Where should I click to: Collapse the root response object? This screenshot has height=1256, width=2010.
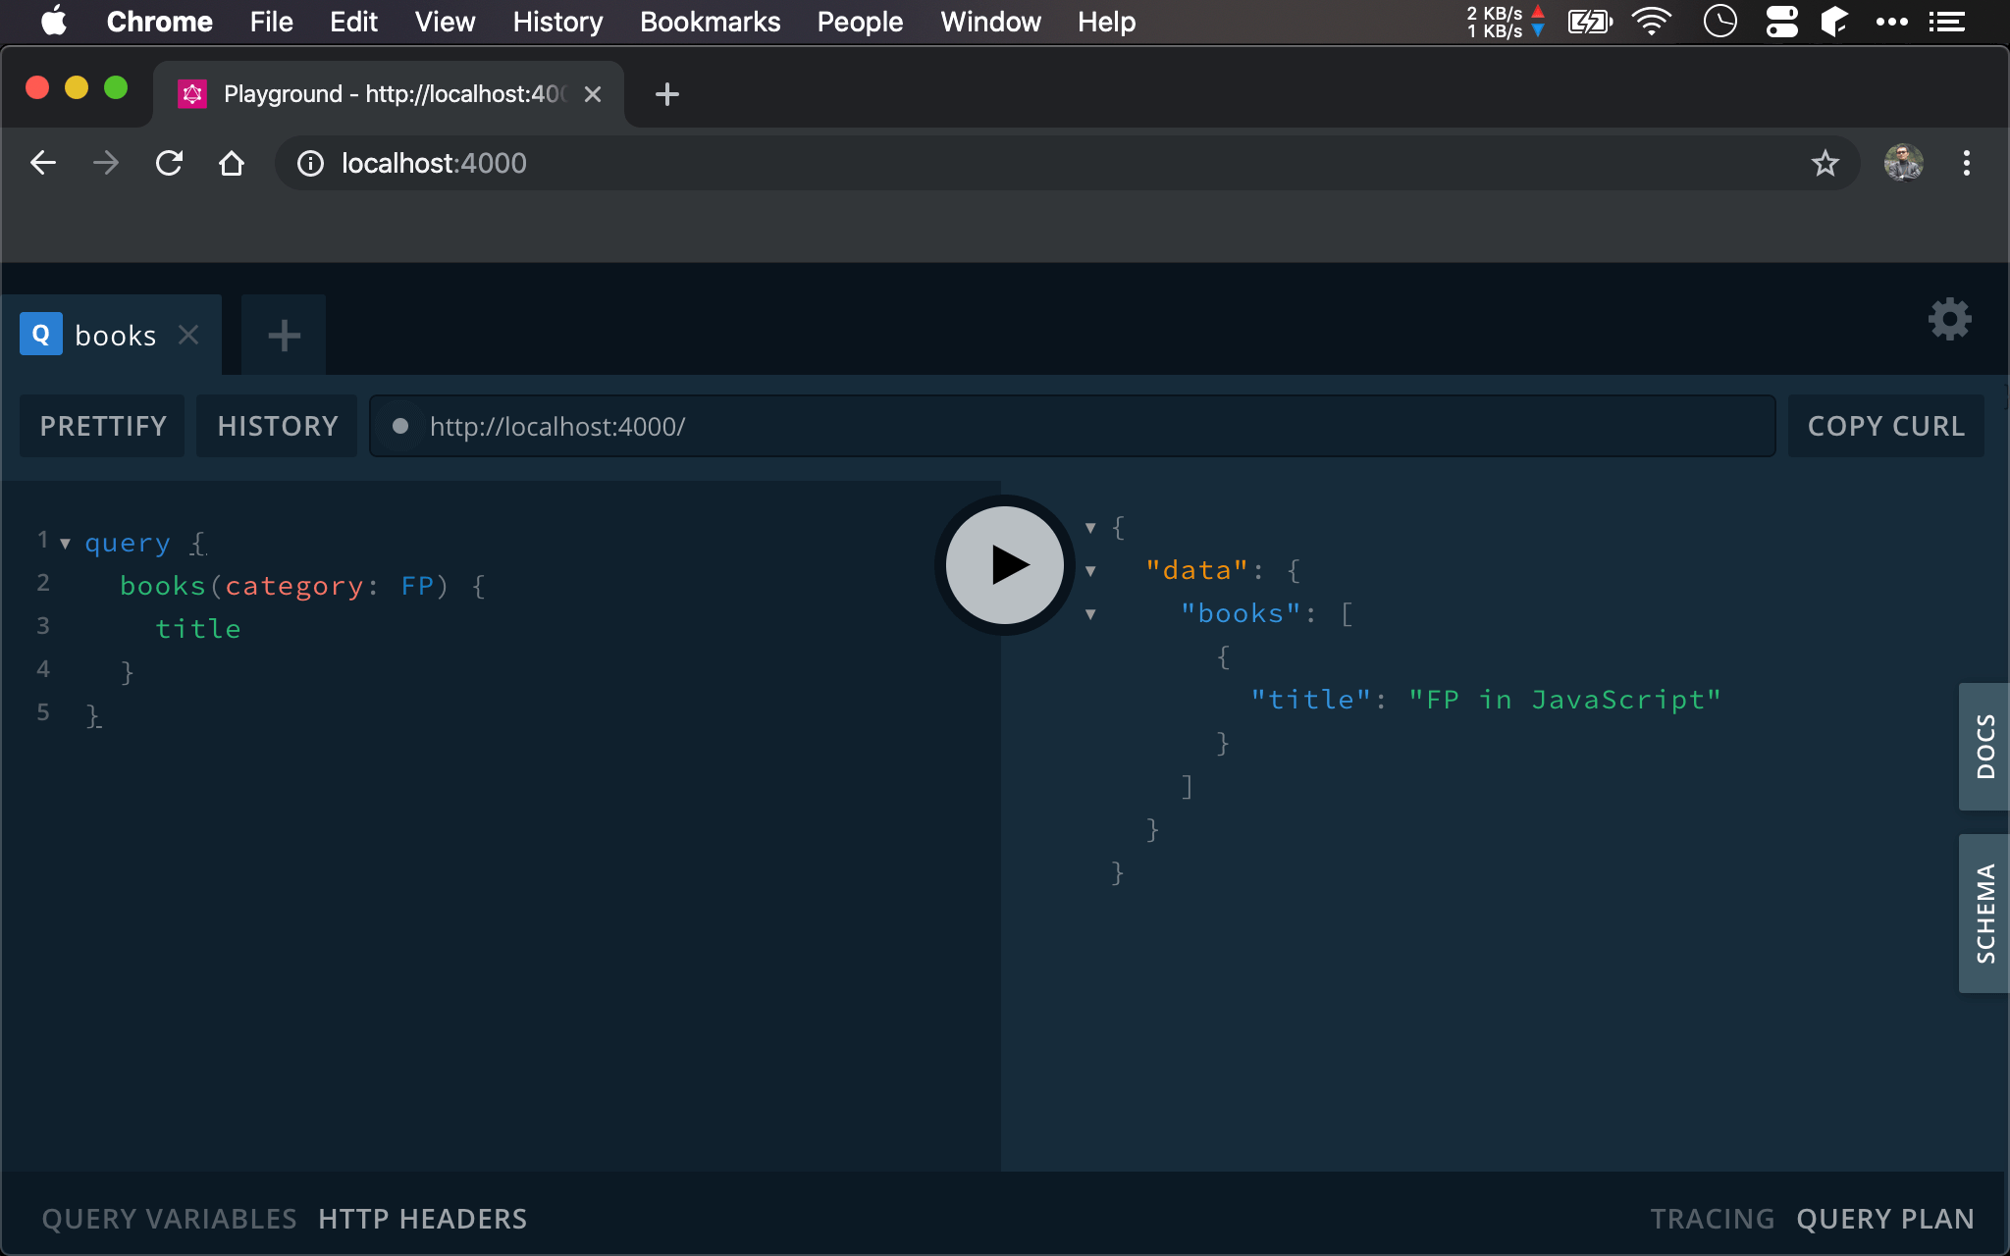click(x=1091, y=527)
